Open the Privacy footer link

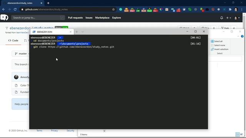(x=54, y=130)
